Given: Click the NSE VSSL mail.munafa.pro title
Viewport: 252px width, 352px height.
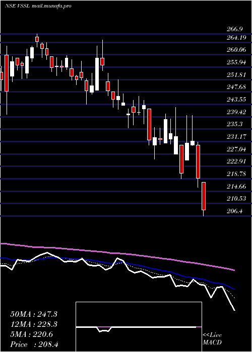Looking at the screenshot, I should 38,6.
